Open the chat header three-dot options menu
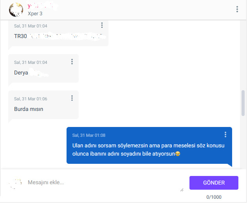The height and width of the screenshot is (203, 247). click(x=237, y=9)
